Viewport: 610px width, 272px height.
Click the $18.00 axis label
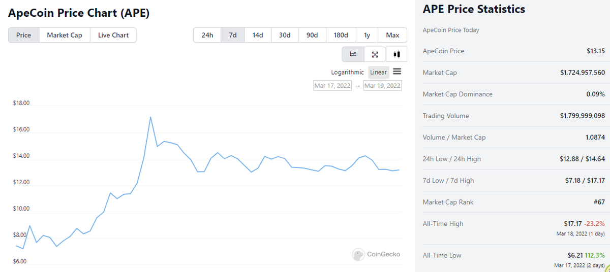(21, 103)
